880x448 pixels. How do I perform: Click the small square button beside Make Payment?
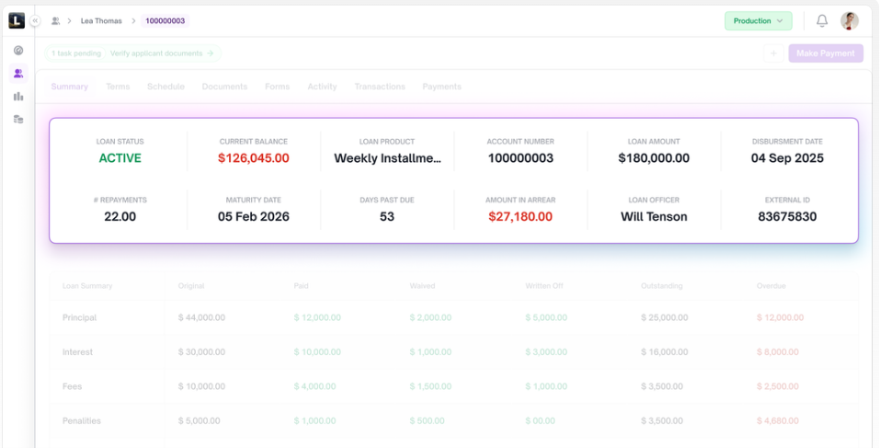pos(772,53)
